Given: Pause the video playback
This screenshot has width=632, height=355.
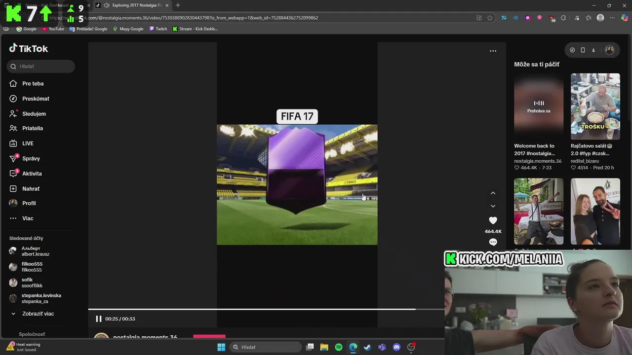Looking at the screenshot, I should pyautogui.click(x=98, y=319).
